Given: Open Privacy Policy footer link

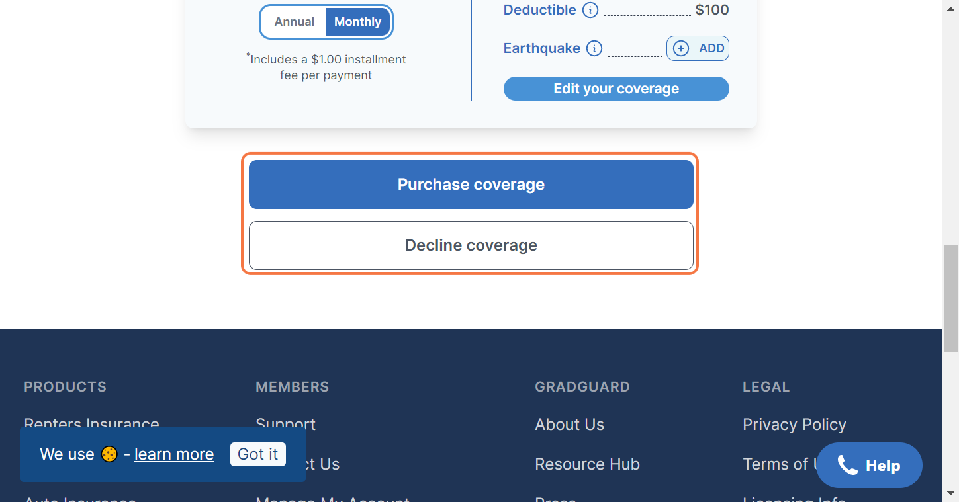Looking at the screenshot, I should (x=794, y=425).
